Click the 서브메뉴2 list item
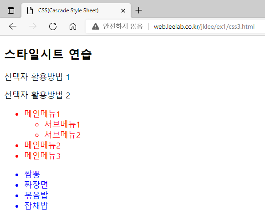Image resolution: width=265 pixels, height=215 pixels. pos(62,135)
